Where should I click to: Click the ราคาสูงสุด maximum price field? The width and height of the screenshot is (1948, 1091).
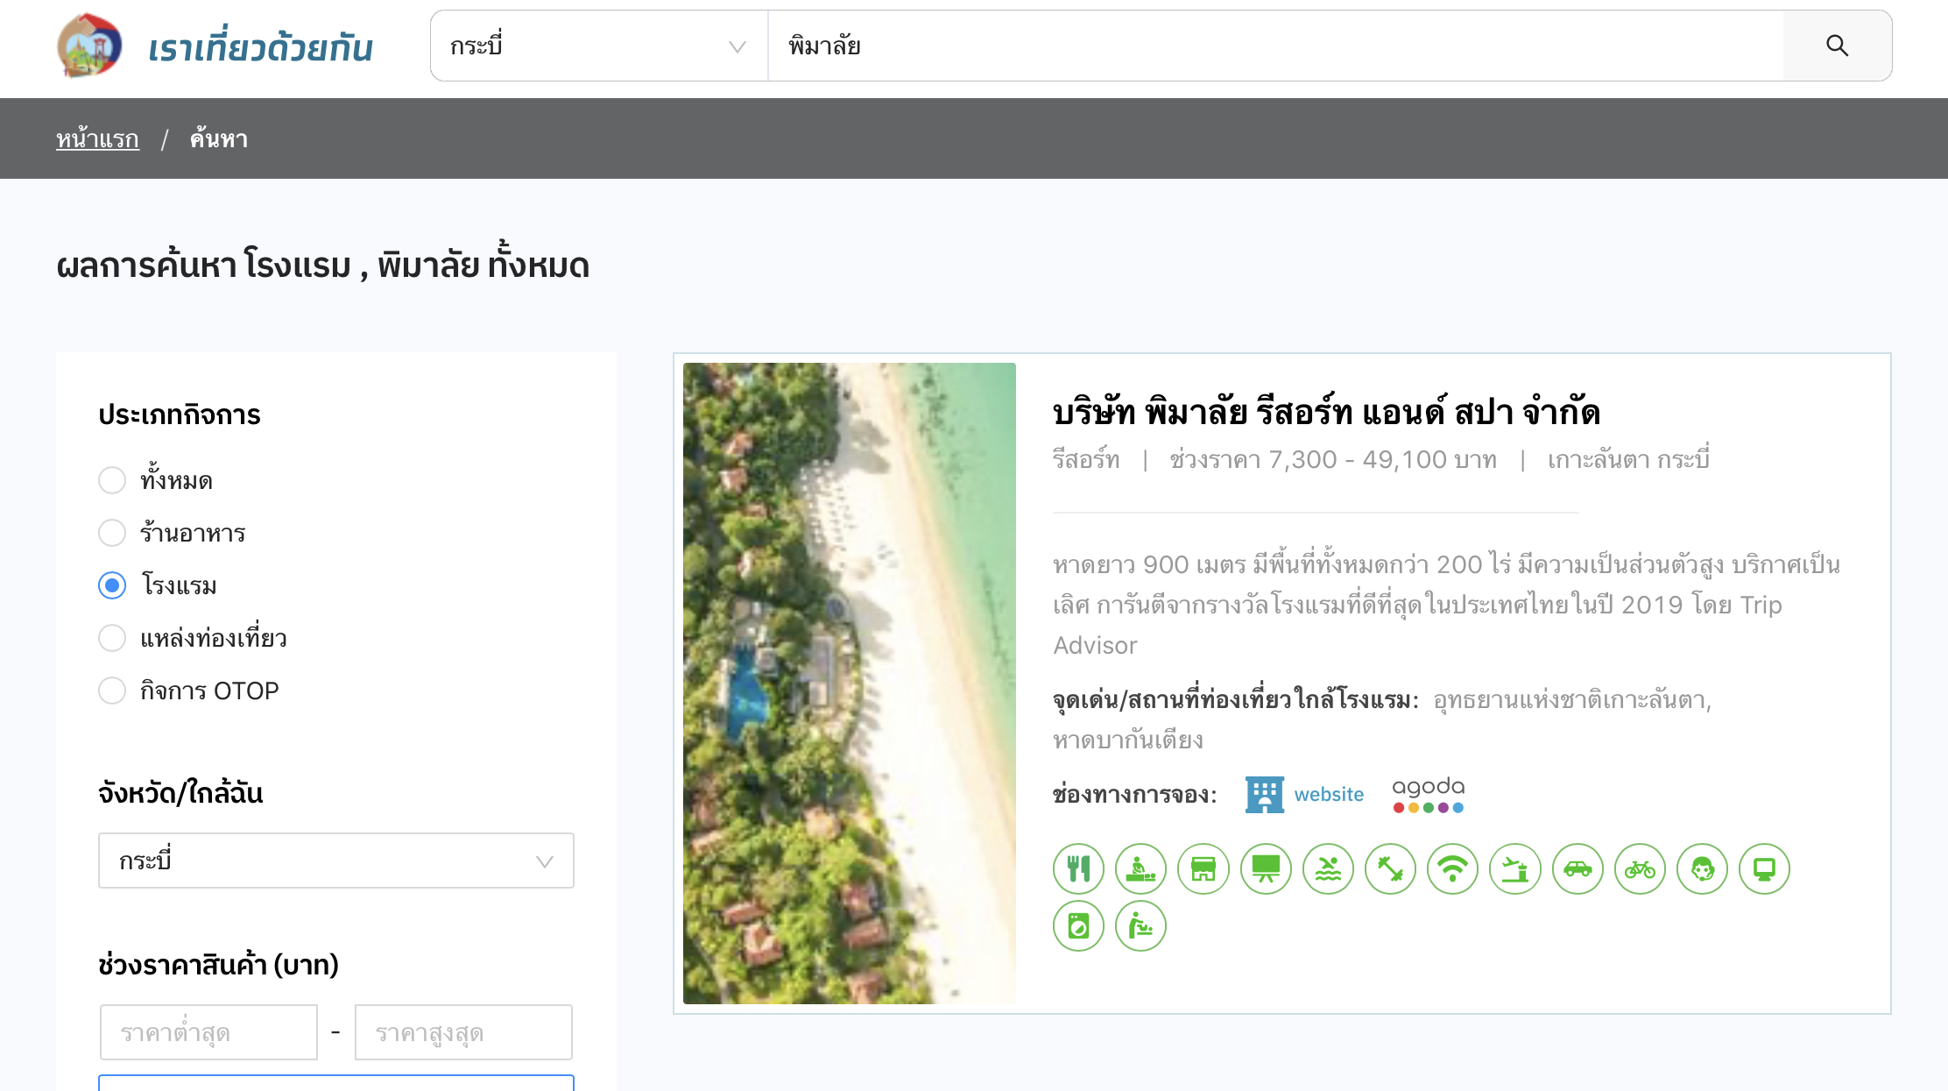(463, 1032)
